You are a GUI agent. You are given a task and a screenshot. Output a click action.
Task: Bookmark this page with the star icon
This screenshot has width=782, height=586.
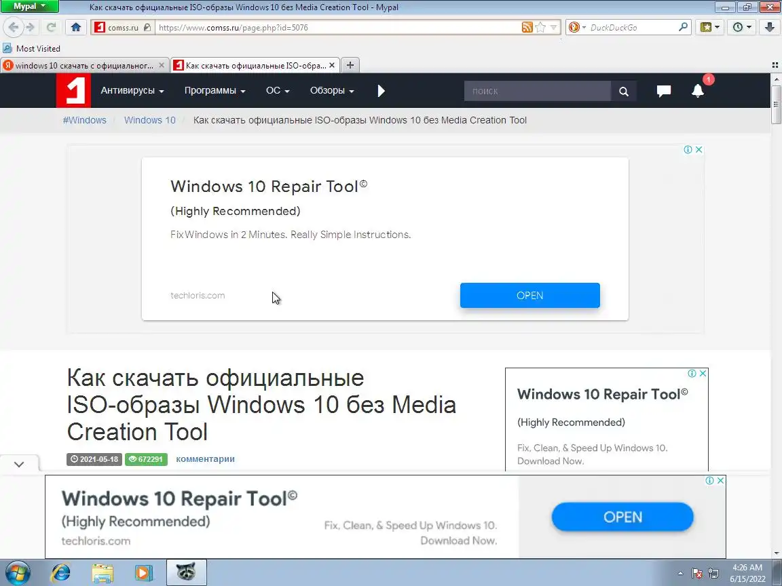(x=540, y=27)
